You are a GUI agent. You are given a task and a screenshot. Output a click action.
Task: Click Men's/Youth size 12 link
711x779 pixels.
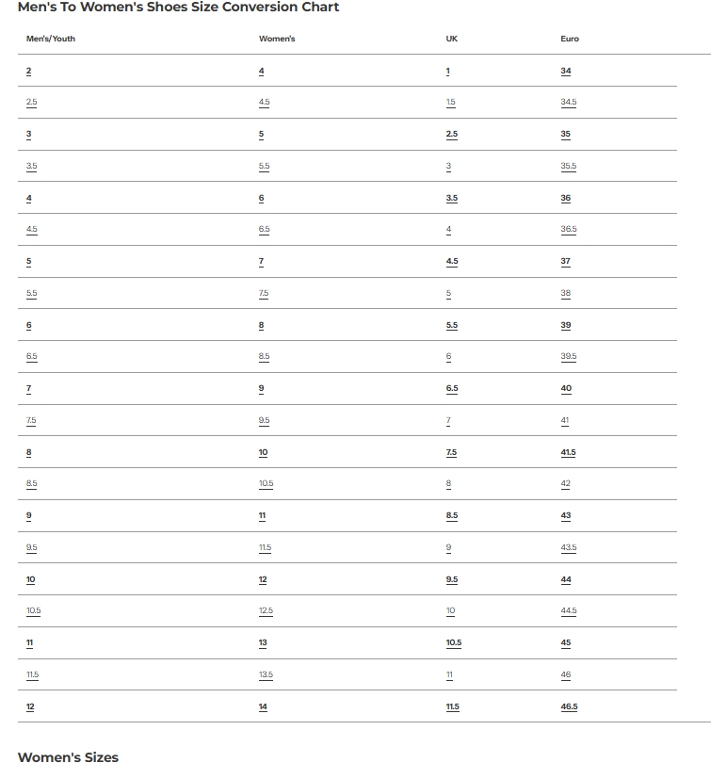[30, 706]
